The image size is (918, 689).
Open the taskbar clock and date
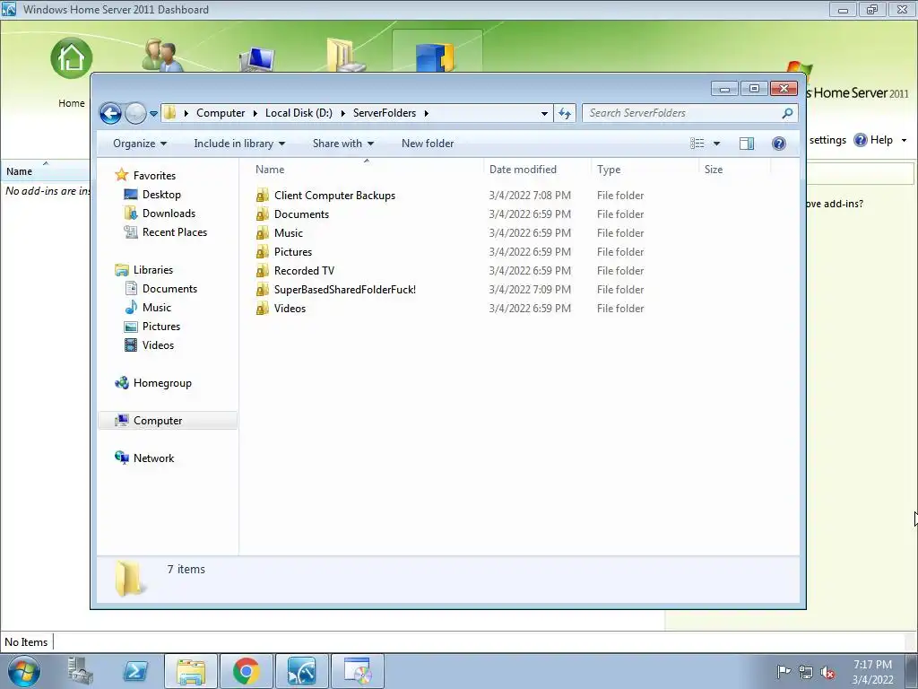(872, 672)
